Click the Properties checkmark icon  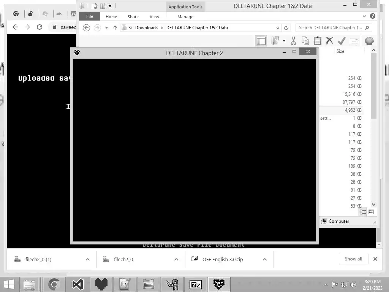(342, 40)
